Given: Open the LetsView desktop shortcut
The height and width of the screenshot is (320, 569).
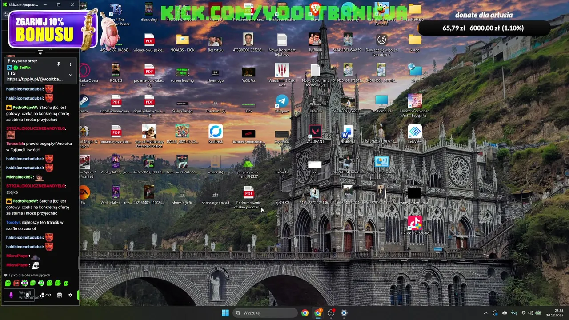Looking at the screenshot, I should pos(415,134).
